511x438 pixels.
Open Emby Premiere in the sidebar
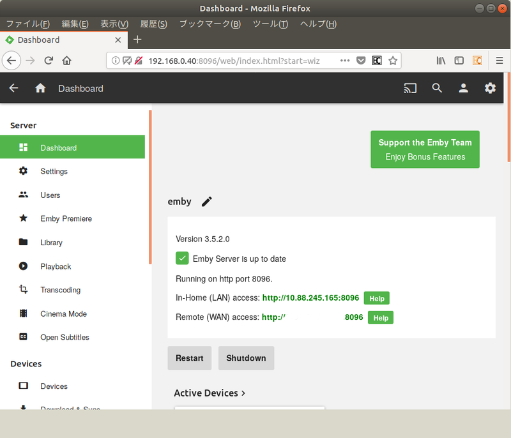tap(72, 218)
